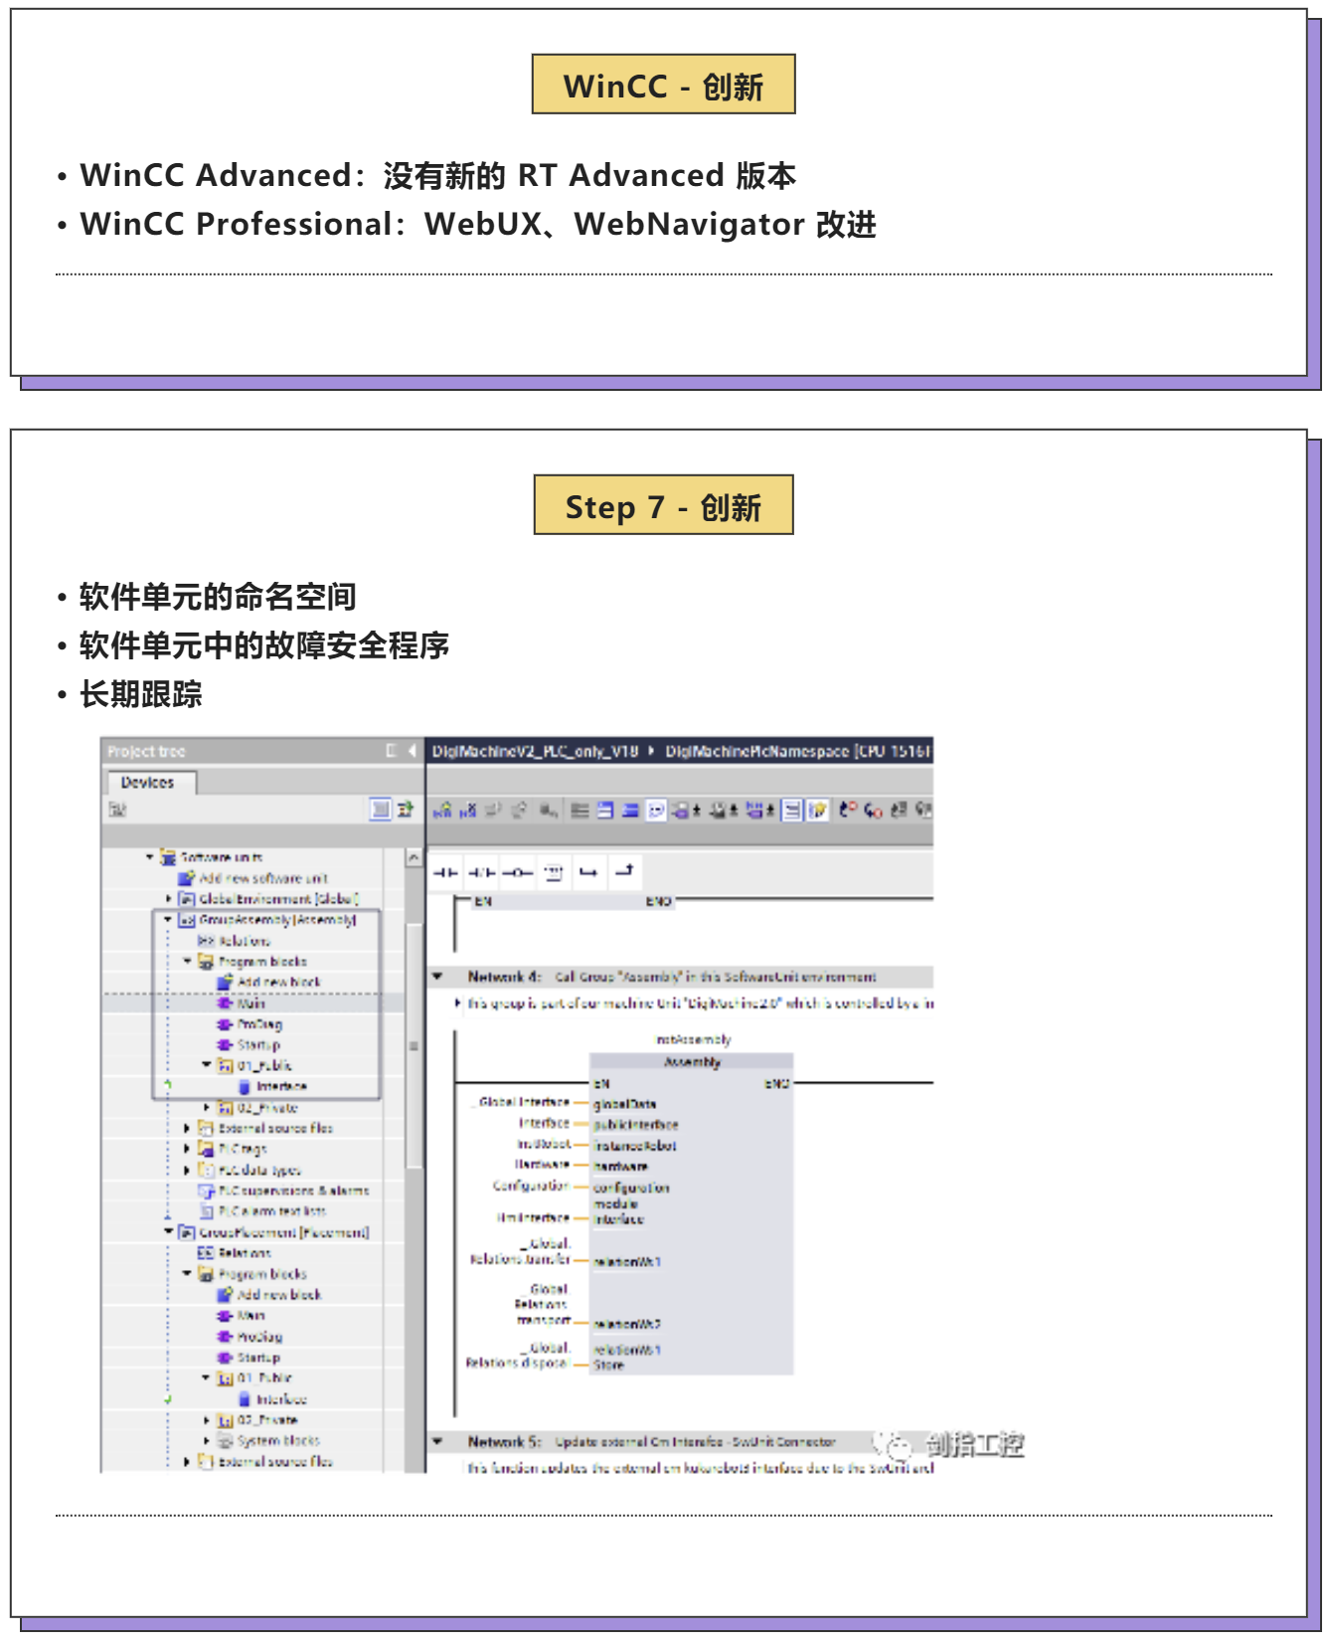Screen dimensions: 1332x1645
Task: Expand the Network 4 comment text arrow
Action: point(458,1003)
